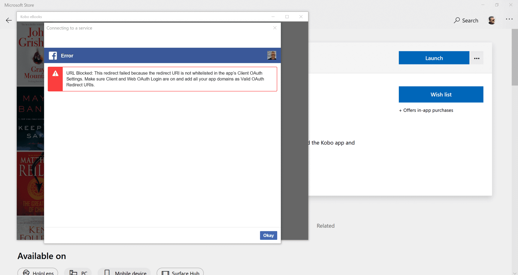Click the Facebook logo icon
Screen dimensions: 518x275
(x=53, y=56)
